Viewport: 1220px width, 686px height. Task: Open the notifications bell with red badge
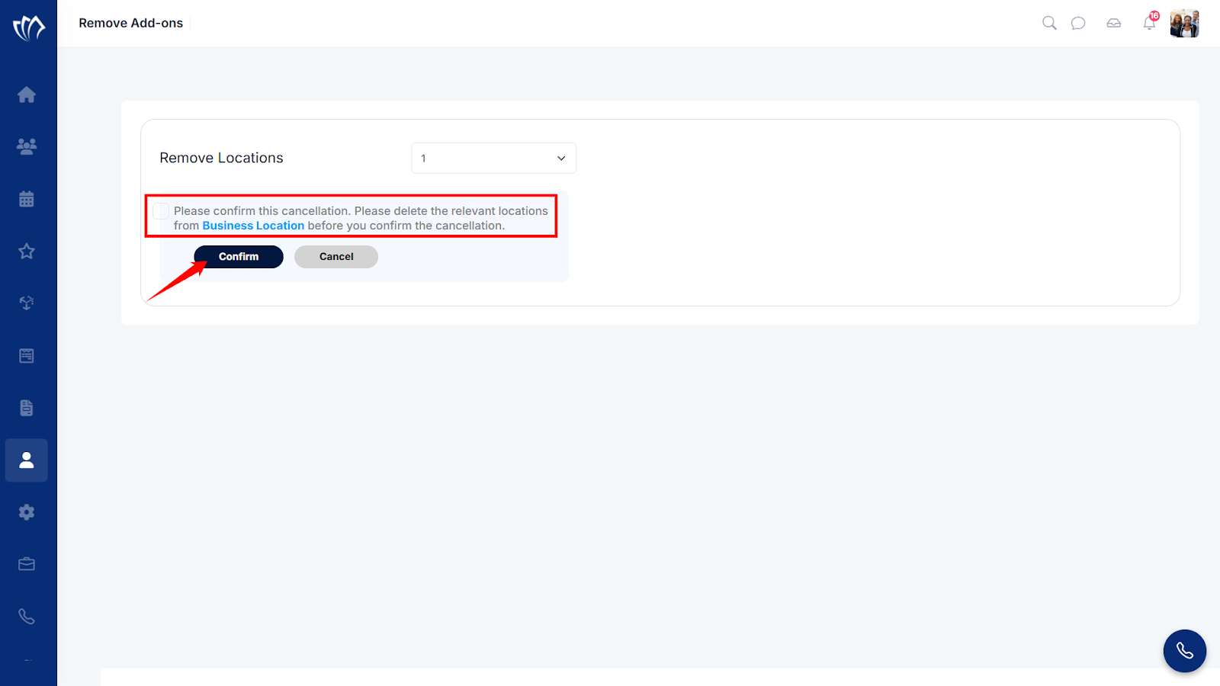1150,22
